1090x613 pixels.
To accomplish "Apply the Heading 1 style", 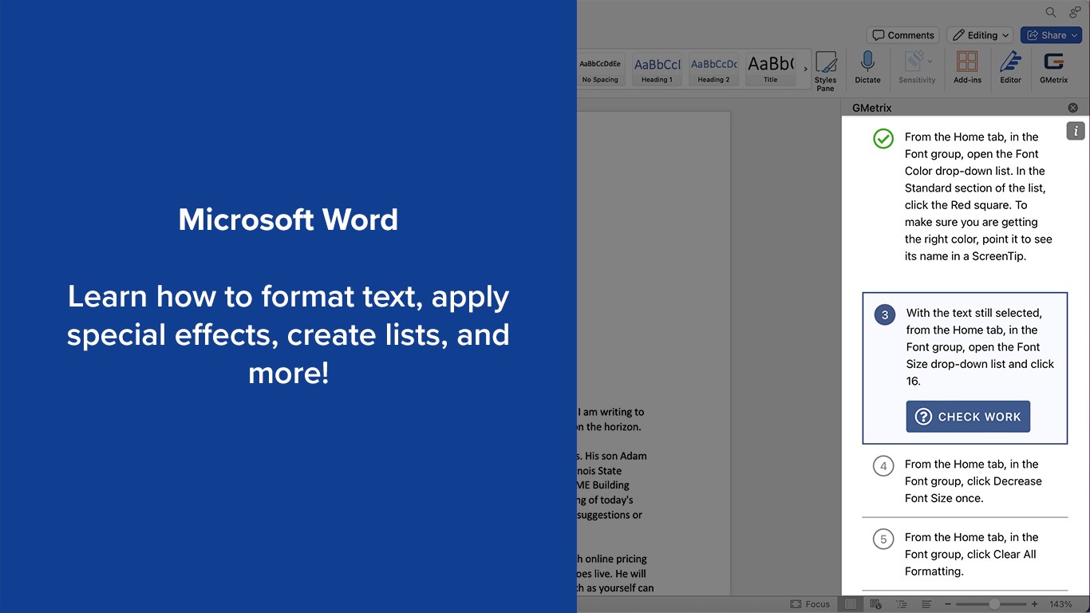I will [x=657, y=69].
